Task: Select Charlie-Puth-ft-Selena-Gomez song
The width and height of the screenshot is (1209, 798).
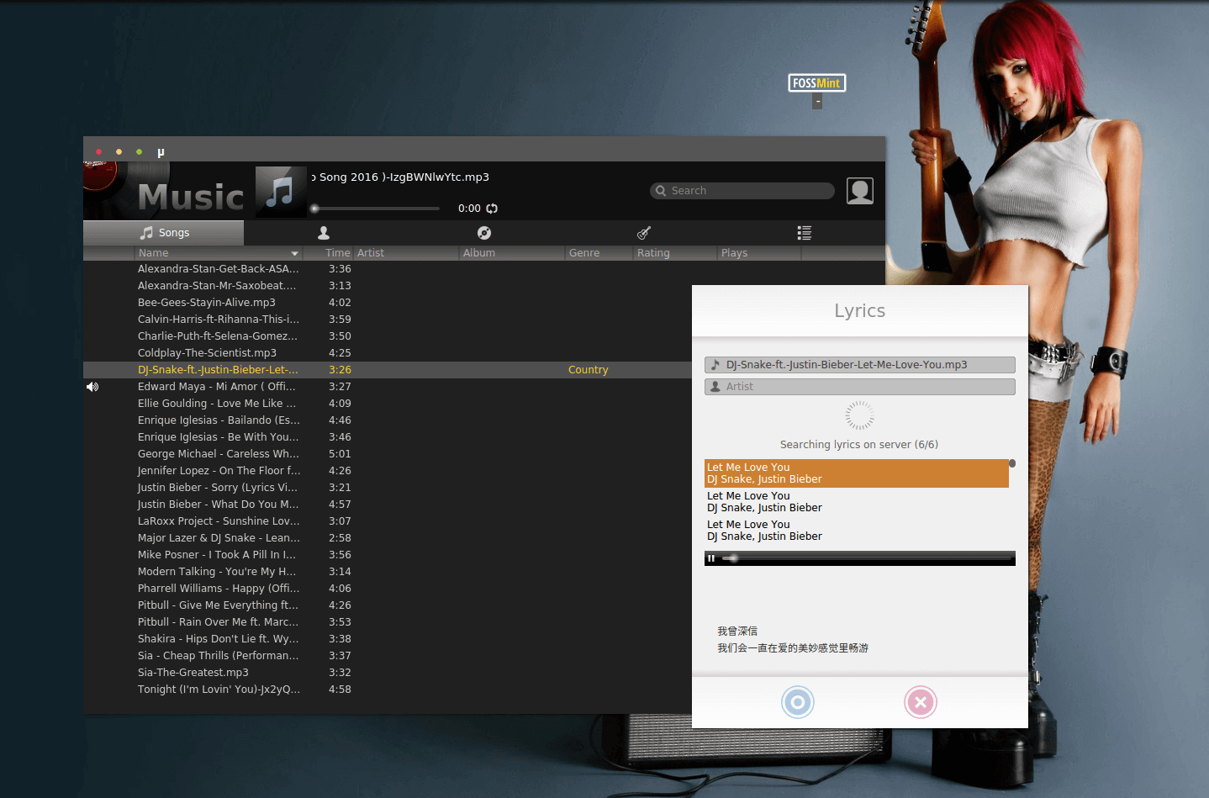Action: point(218,336)
